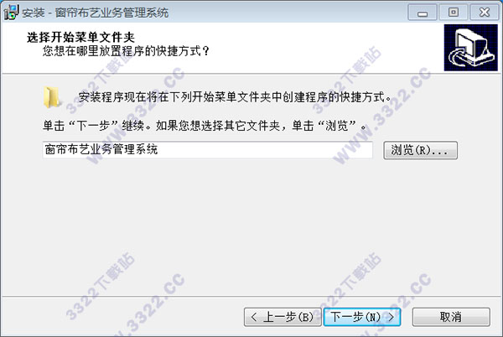Maximize the installer window
Viewport: 503px width, 337px height.
coord(453,13)
